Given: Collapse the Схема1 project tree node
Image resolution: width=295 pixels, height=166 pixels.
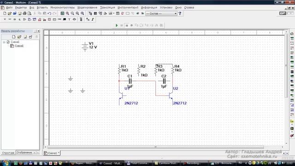Looking at the screenshot, I should (4, 42).
